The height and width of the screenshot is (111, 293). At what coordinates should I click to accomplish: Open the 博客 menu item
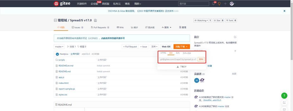[127, 4]
